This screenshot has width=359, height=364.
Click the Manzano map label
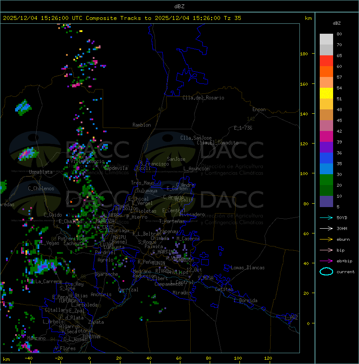pyautogui.click(x=36, y=338)
